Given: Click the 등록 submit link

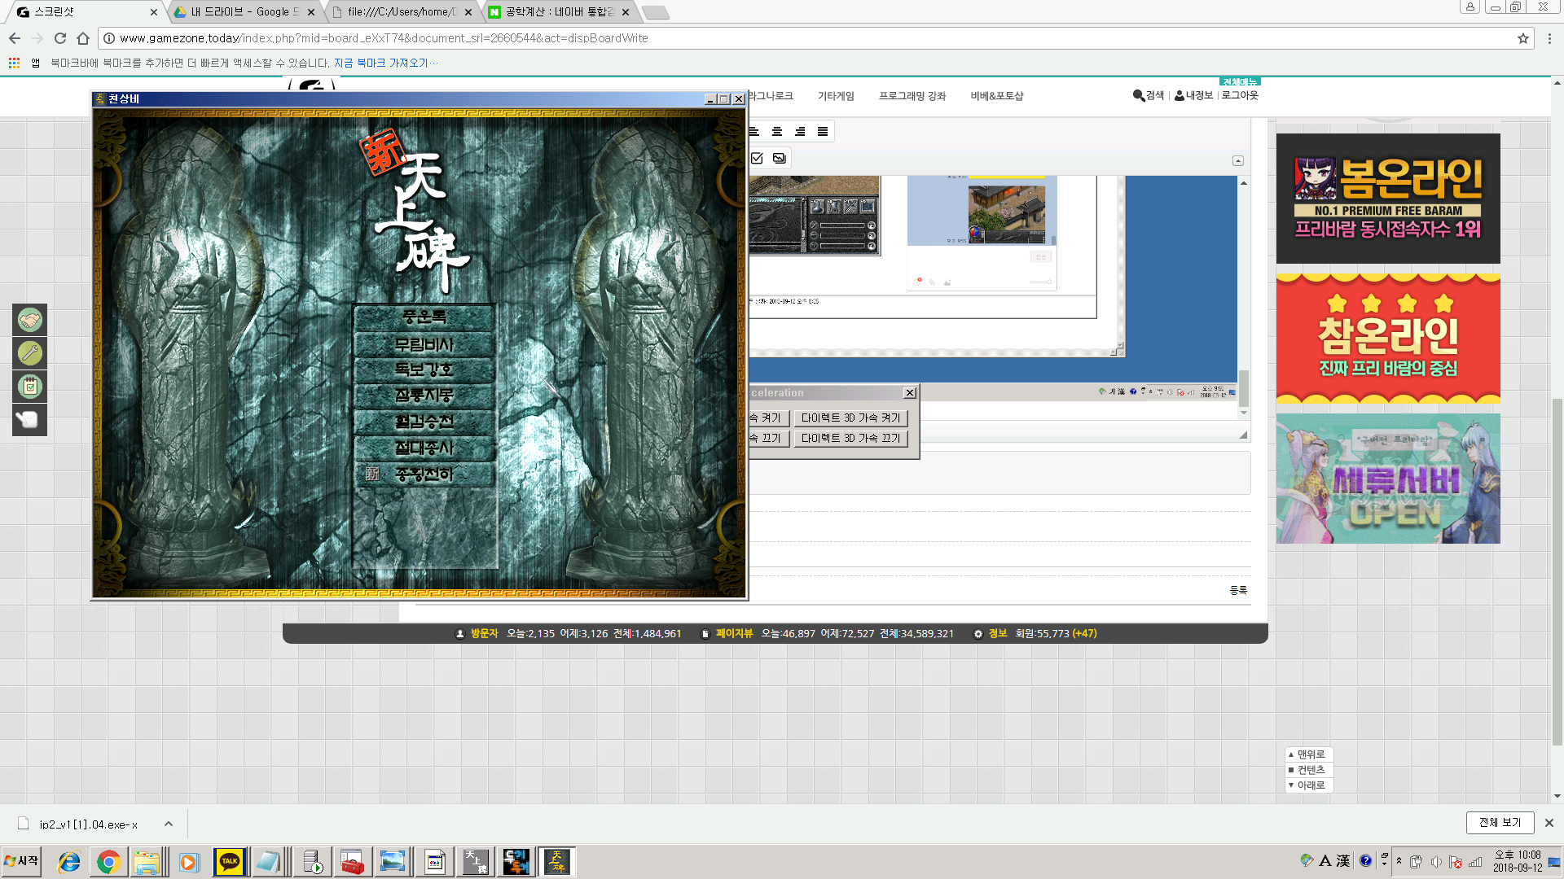Looking at the screenshot, I should (x=1238, y=590).
